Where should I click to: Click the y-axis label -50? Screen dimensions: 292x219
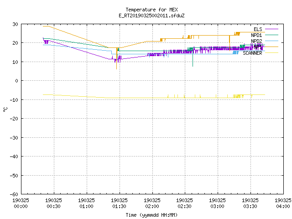(14, 176)
